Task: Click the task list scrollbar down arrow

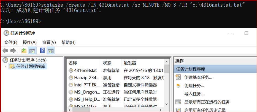Action: pos(167,104)
